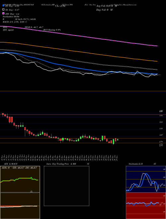Click the magenta 200 Day legend swatch

[x=3, y=14]
